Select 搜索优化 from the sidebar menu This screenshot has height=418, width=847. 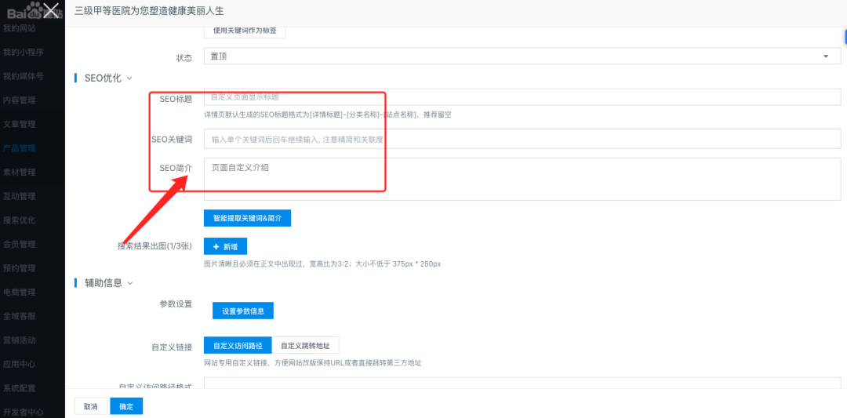[x=19, y=220]
